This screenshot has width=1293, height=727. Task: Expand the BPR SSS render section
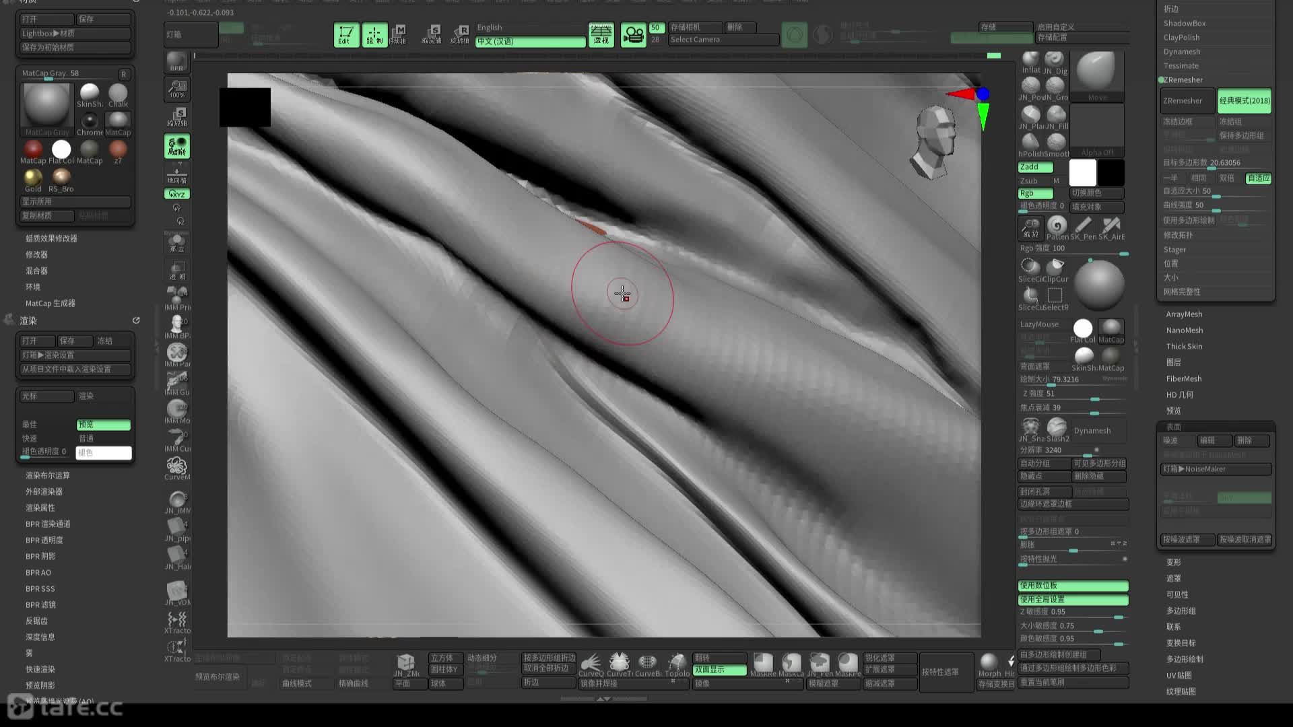click(40, 589)
